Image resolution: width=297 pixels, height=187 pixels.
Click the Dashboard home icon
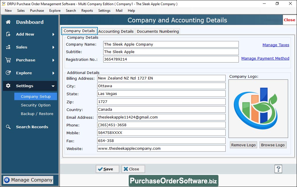pos(8,22)
